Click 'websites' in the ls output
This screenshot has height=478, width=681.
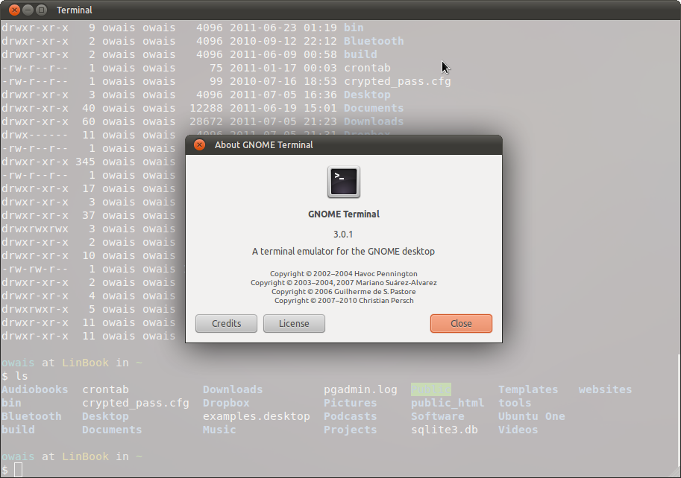605,389
